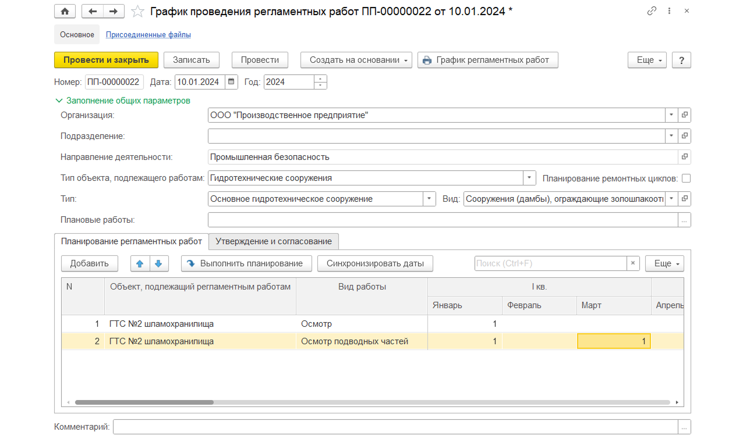
Task: Navigate back with the left arrow
Action: [93, 11]
